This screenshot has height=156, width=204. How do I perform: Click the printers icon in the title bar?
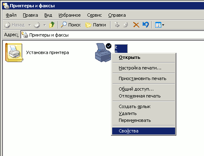click(6, 6)
